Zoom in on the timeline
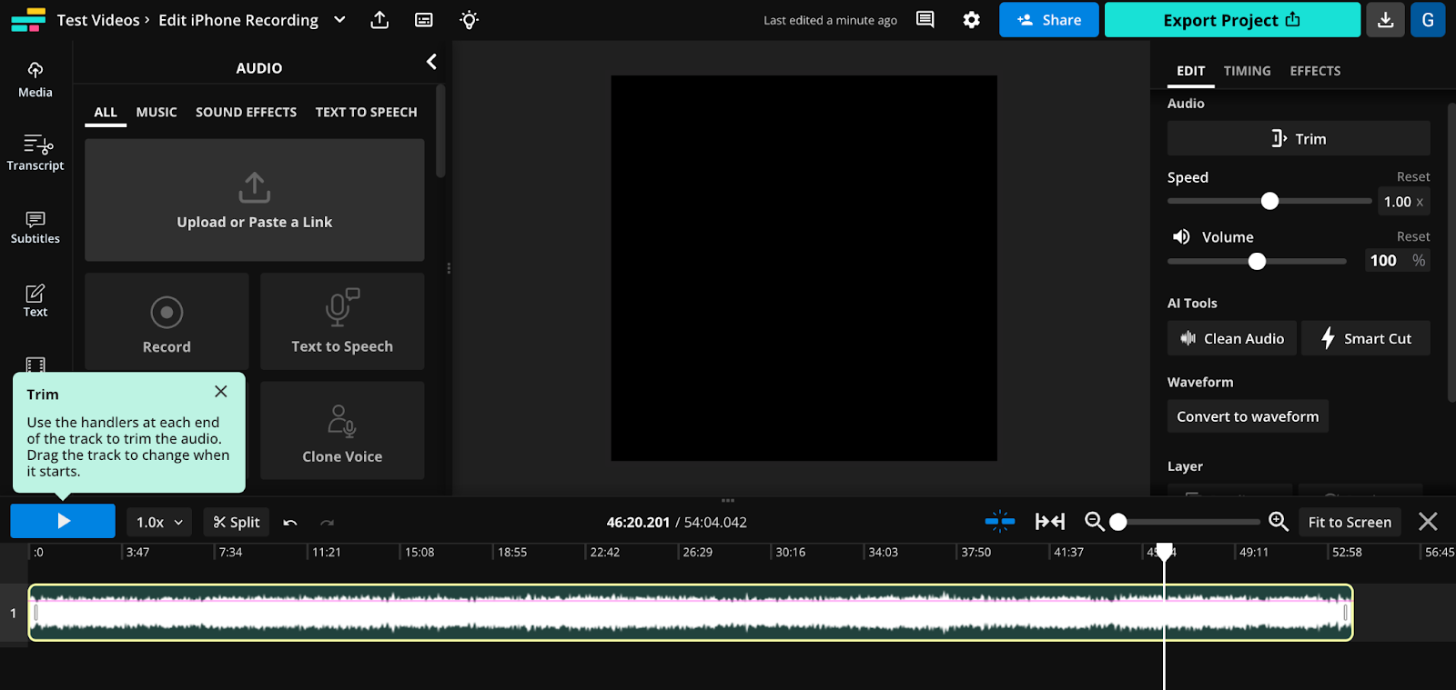Image resolution: width=1456 pixels, height=690 pixels. click(x=1279, y=522)
